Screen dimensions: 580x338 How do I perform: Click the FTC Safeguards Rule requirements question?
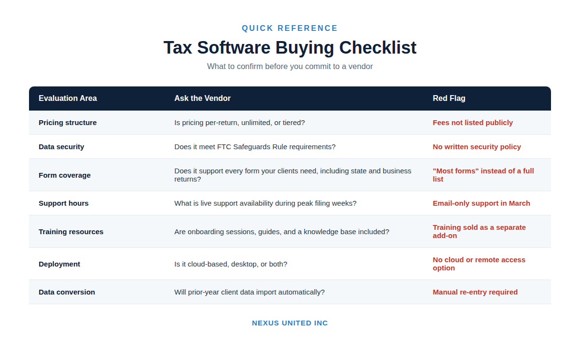click(255, 147)
